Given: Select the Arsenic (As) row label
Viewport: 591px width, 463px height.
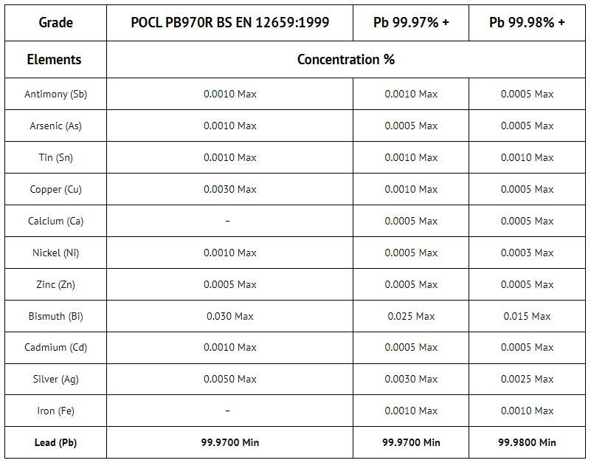Looking at the screenshot, I should pos(55,126).
